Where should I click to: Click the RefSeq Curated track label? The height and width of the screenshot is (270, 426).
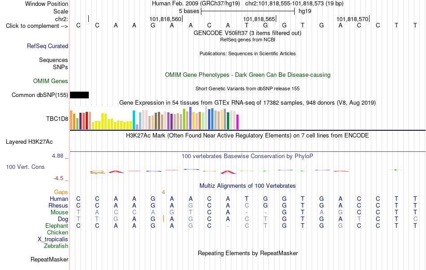click(x=48, y=46)
